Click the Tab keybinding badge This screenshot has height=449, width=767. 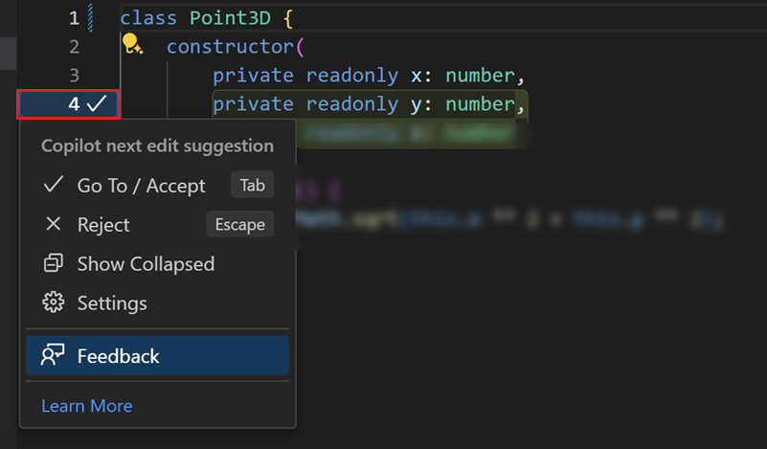tap(253, 185)
